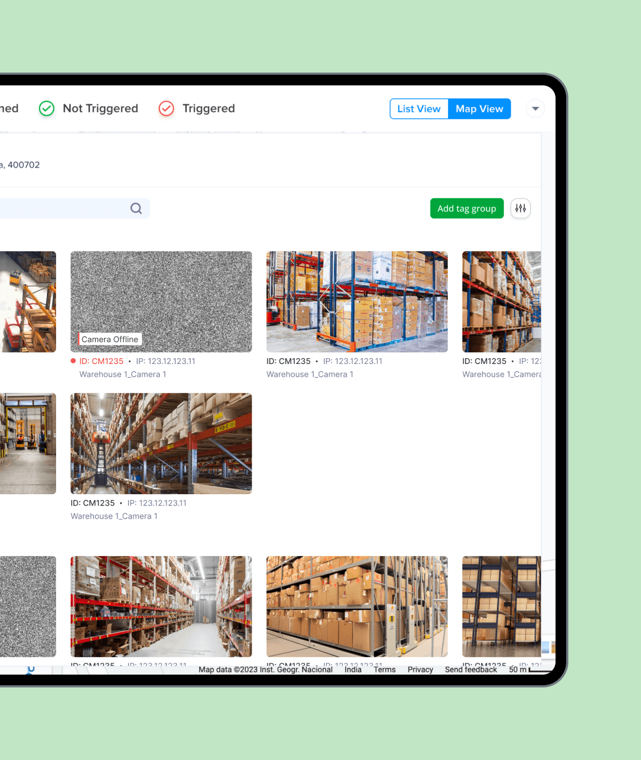Switch to Map View tab
Image resolution: width=641 pixels, height=760 pixels.
(479, 109)
